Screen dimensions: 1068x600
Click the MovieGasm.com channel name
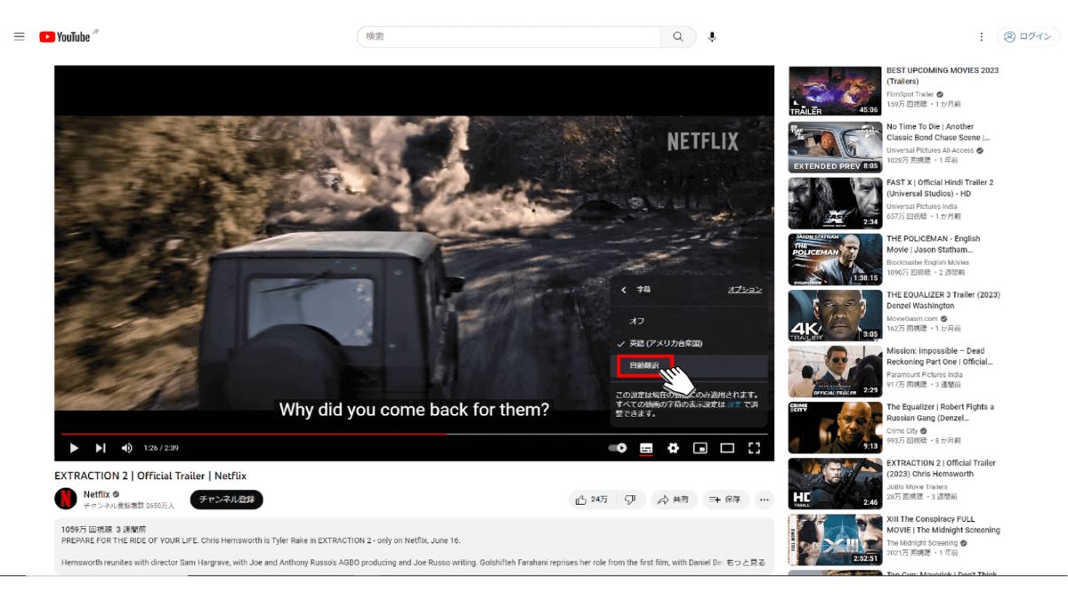pyautogui.click(x=912, y=318)
